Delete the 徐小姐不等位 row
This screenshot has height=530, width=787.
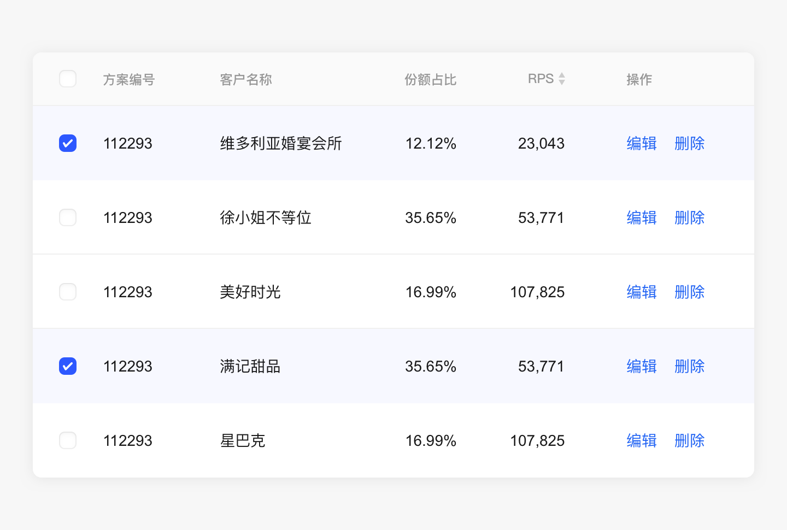click(x=689, y=217)
